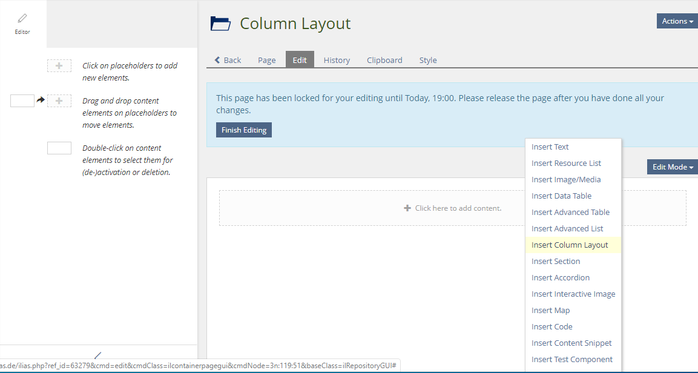698x373 pixels.
Task: Click the Editor pencil icon
Action: (x=22, y=19)
